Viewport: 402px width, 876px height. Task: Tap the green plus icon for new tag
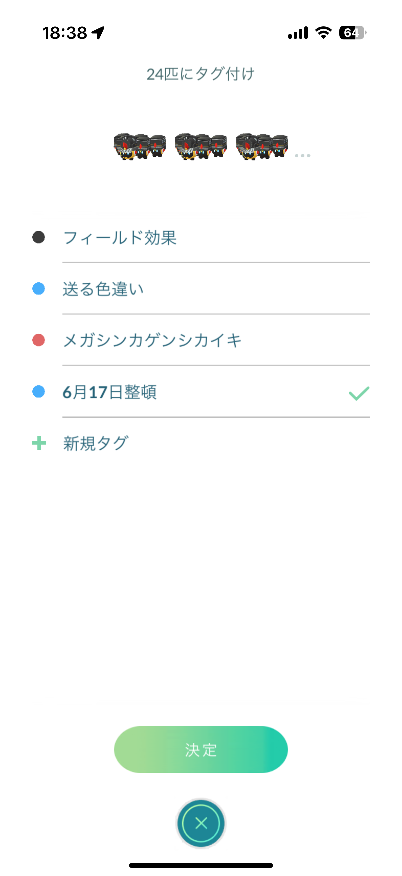(39, 443)
